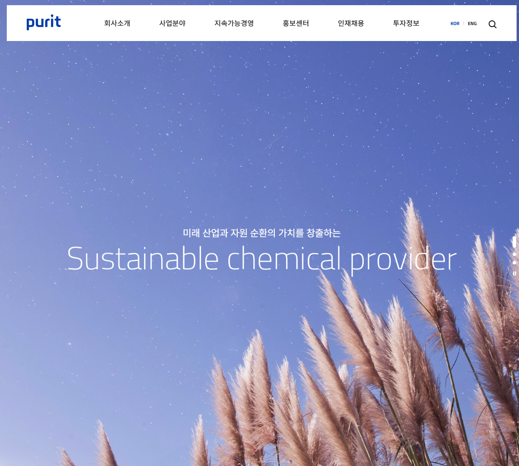Open 지속가능경영 menu
This screenshot has width=519, height=466.
(x=234, y=23)
